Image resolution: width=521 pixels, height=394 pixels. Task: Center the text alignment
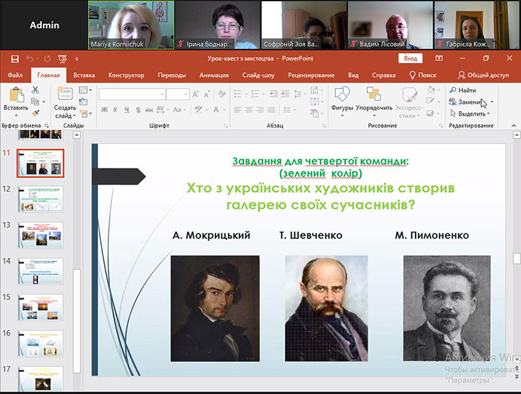[x=249, y=110]
